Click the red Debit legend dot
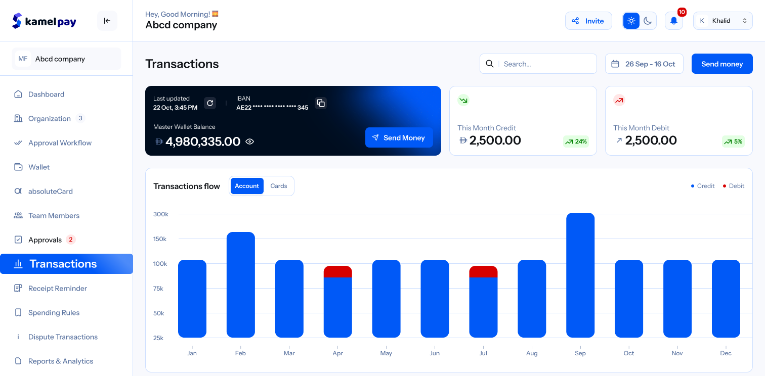 point(724,186)
